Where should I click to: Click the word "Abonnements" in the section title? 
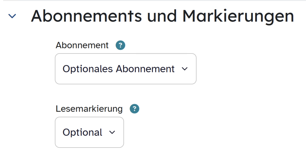(86, 16)
